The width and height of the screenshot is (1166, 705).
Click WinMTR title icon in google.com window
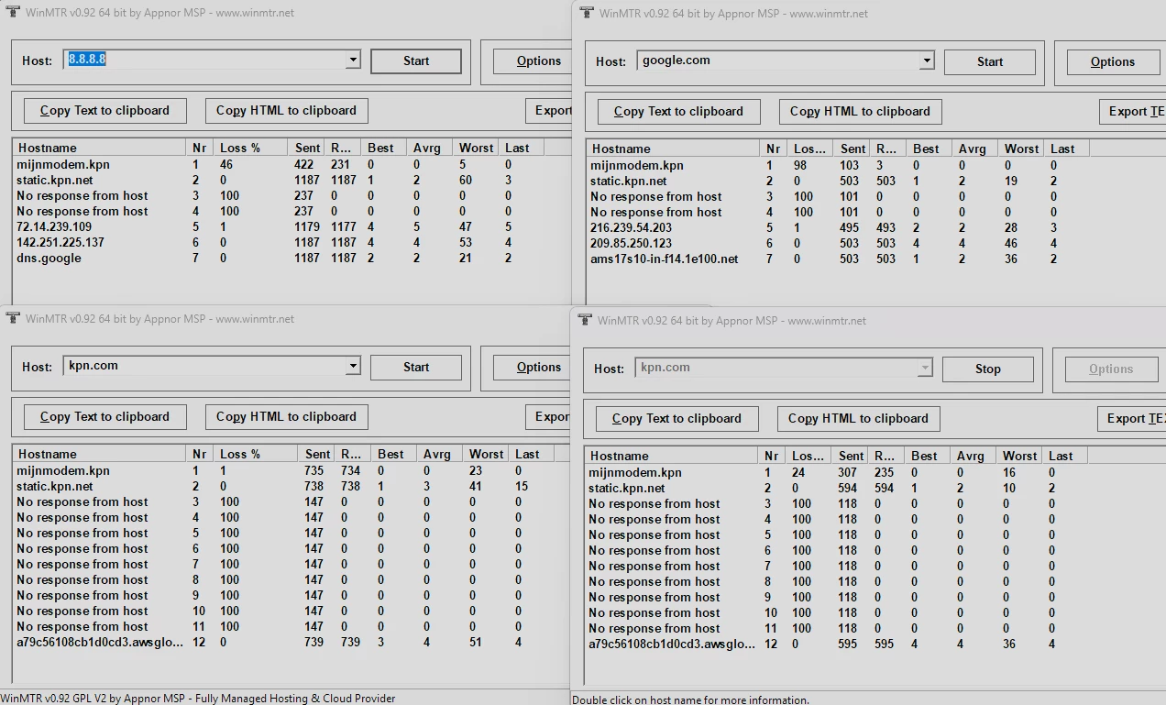pos(588,13)
